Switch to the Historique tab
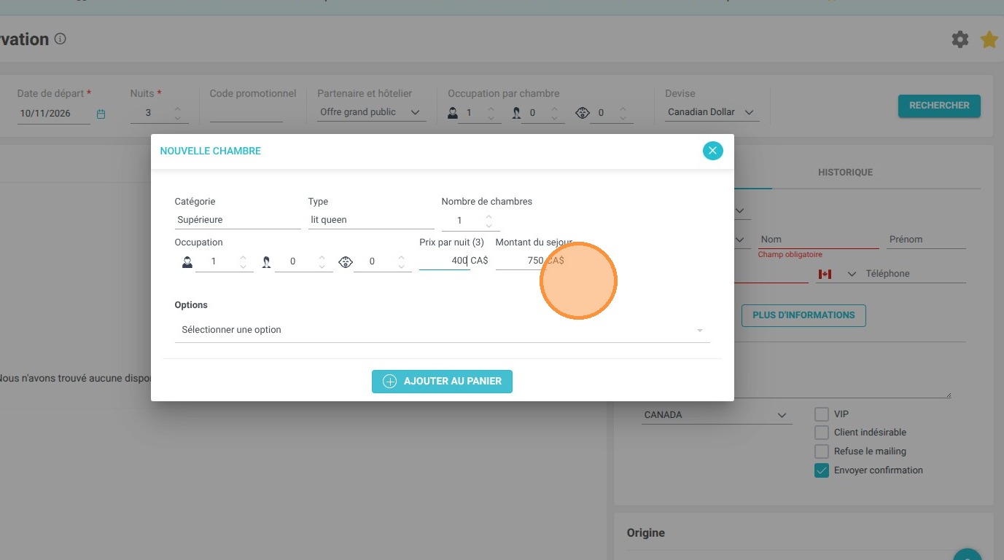Screen dimensions: 1004x560 845,173
